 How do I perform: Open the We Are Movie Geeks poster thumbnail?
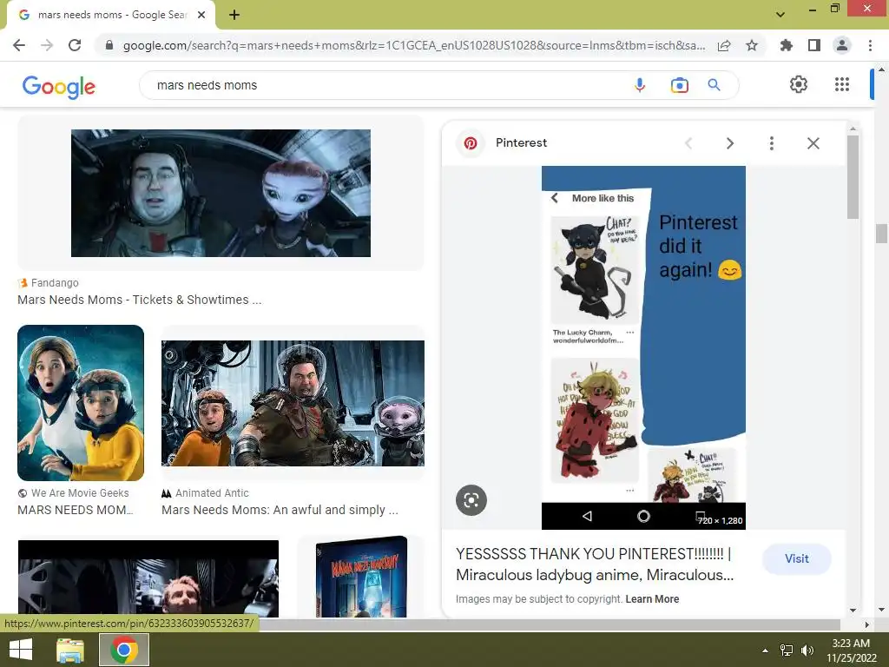click(x=81, y=403)
